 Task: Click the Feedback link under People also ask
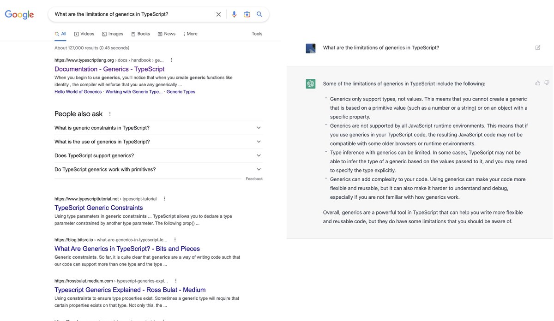pyautogui.click(x=254, y=179)
